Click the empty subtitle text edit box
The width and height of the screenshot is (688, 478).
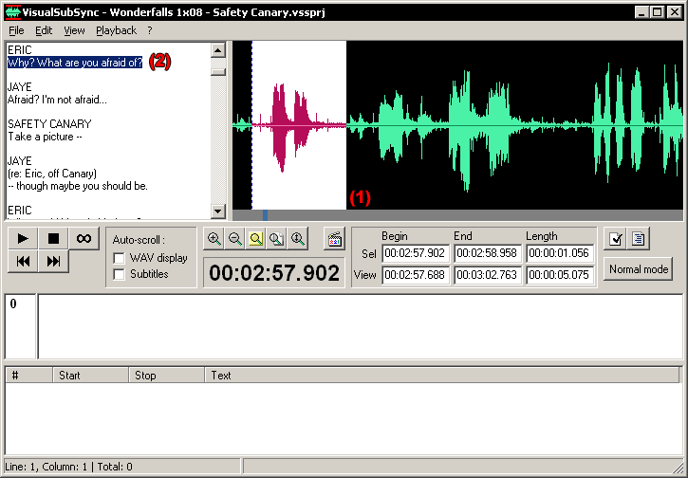361,326
